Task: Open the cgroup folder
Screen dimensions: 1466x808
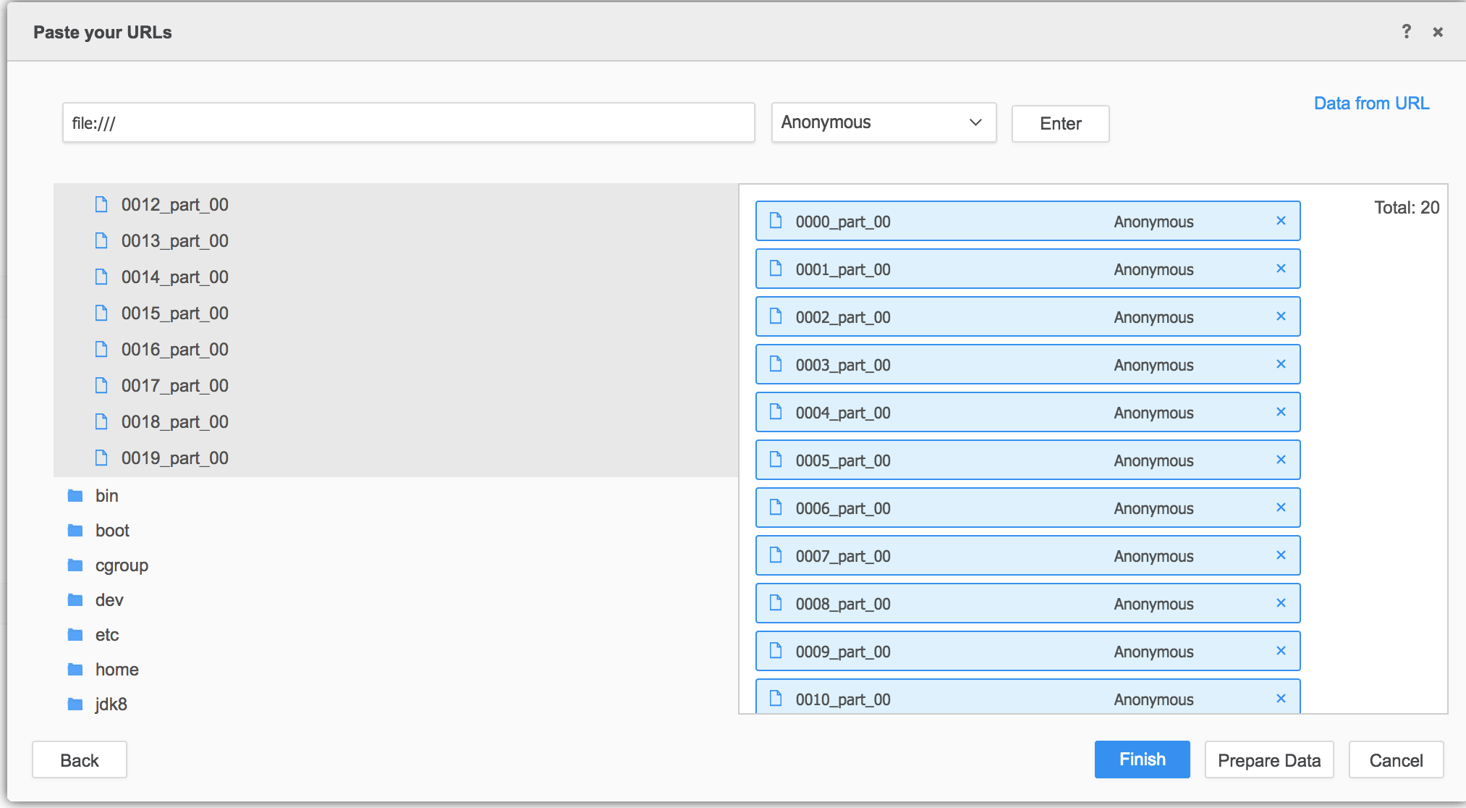Action: point(122,565)
